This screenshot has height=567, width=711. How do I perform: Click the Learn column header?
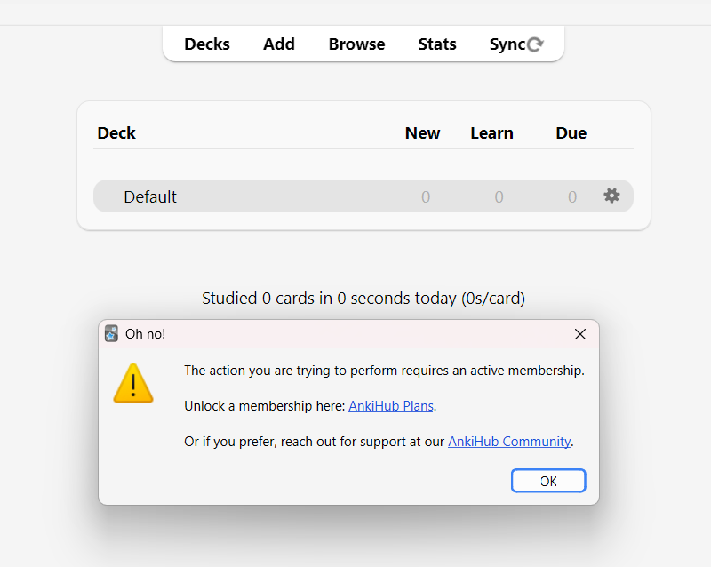tap(492, 133)
